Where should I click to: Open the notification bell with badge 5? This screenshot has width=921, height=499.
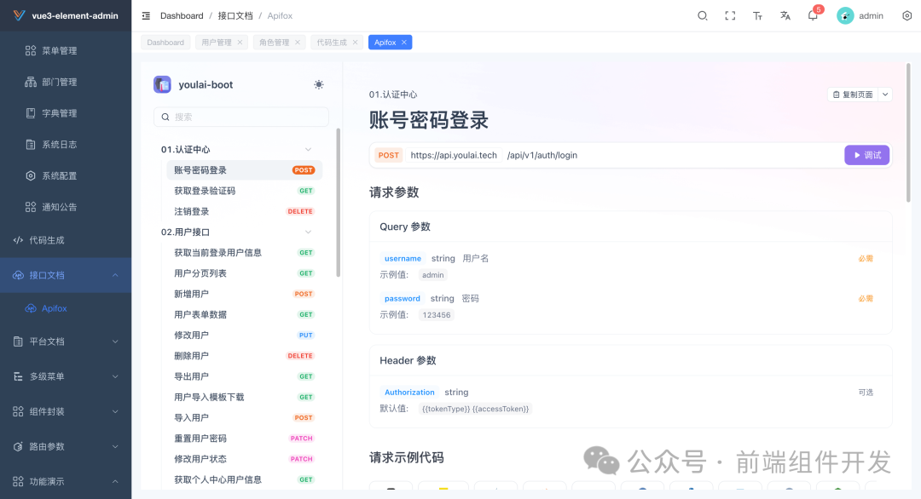812,15
